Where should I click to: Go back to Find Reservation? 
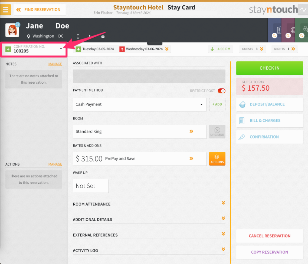[x=40, y=10]
